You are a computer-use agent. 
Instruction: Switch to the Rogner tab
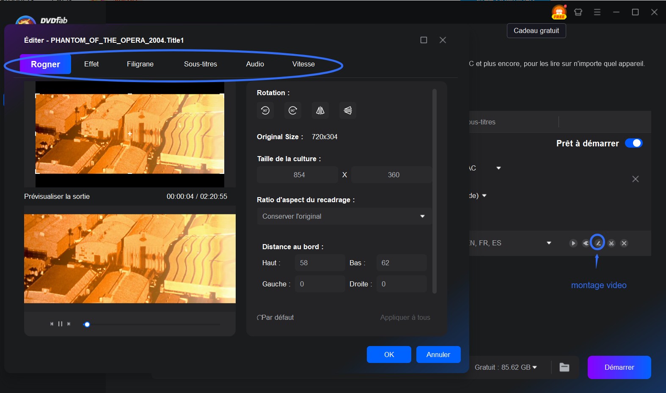(x=45, y=64)
